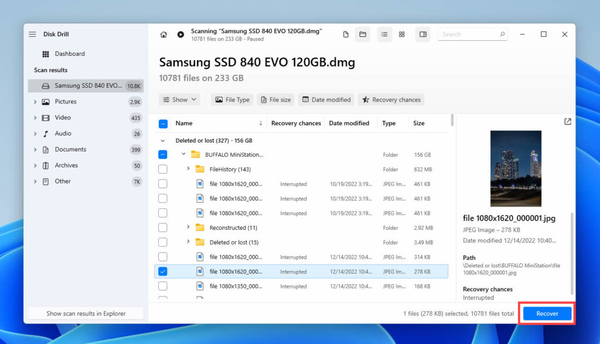Screen dimensions: 600x344
Task: Select Pictures in the sidebar
Action: 64,101
